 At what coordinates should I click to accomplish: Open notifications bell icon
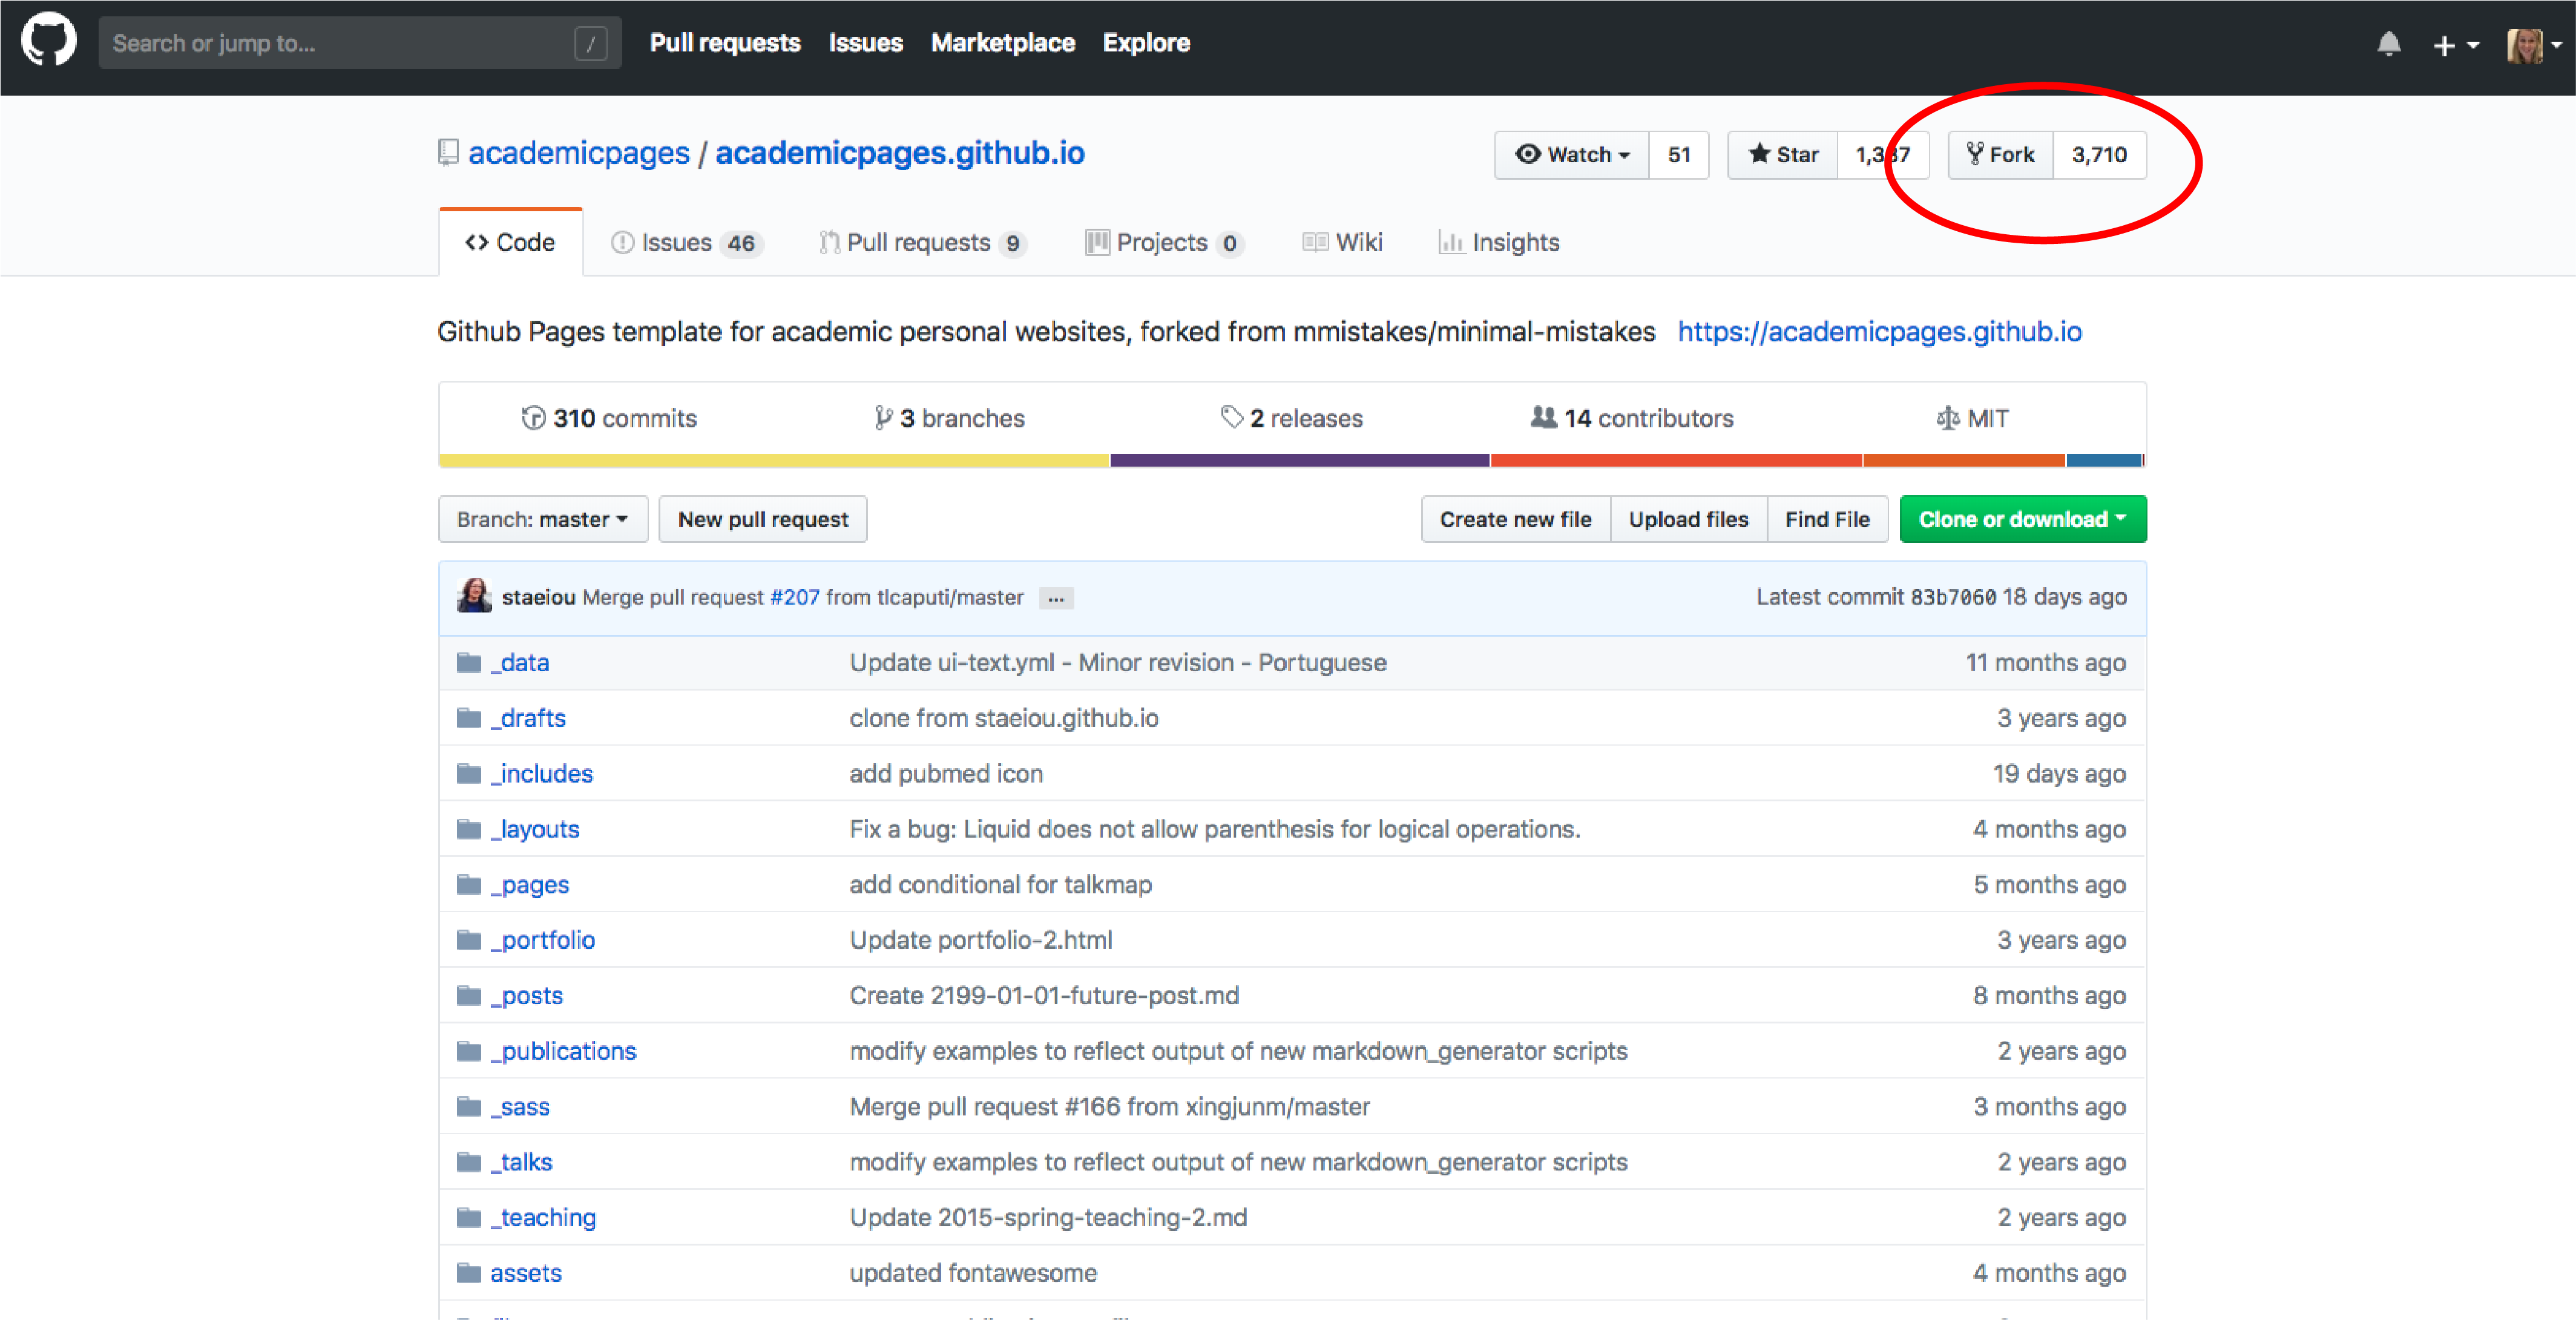(x=2388, y=44)
